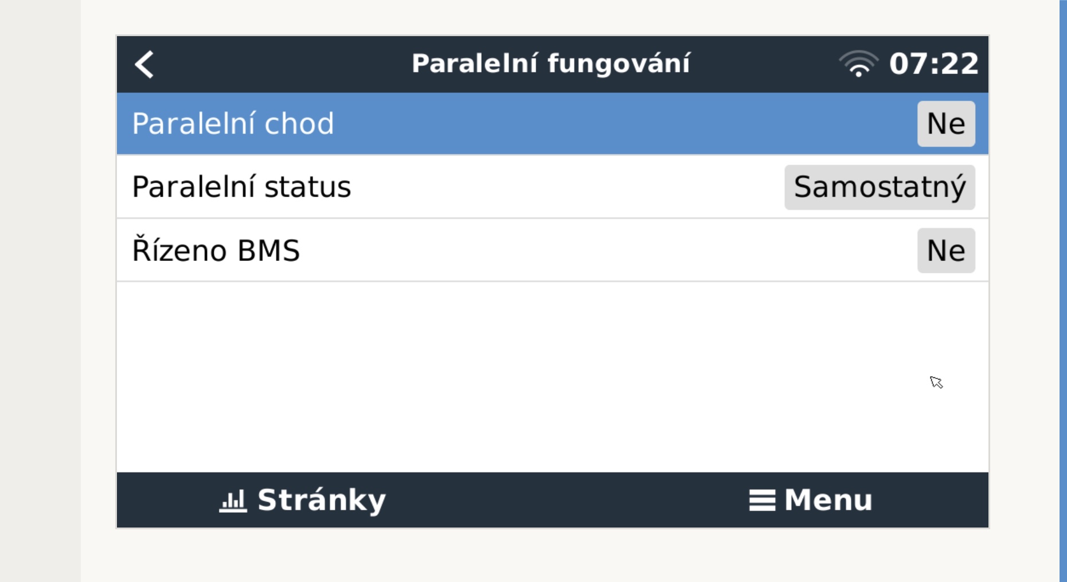The image size is (1067, 582).
Task: Go back using the header arrow
Action: (x=144, y=64)
